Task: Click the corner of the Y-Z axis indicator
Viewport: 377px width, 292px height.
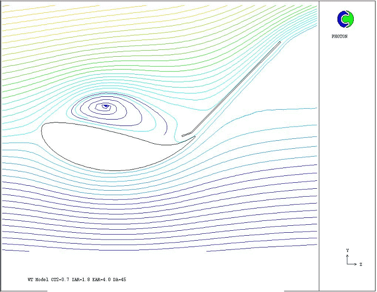Action: tap(348, 264)
